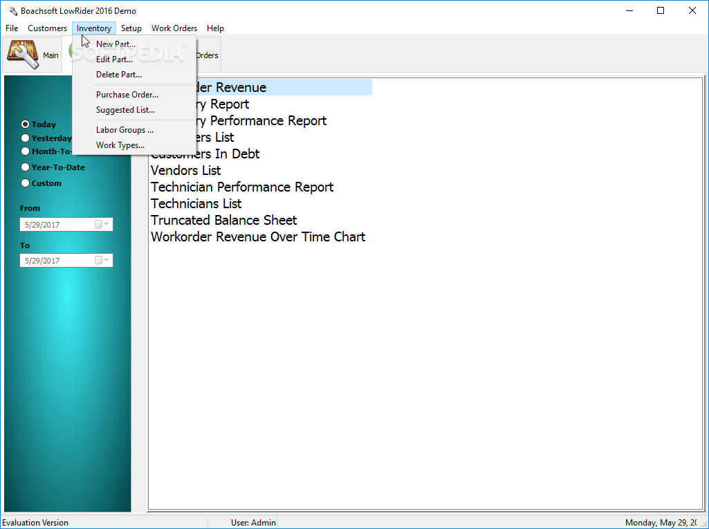The height and width of the screenshot is (529, 709).
Task: Select the Today radio button
Action: pos(26,124)
